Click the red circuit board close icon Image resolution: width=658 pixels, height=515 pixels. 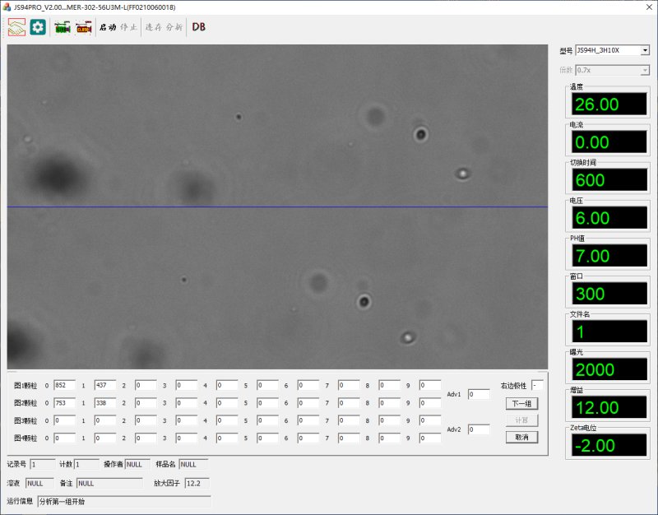coord(83,27)
